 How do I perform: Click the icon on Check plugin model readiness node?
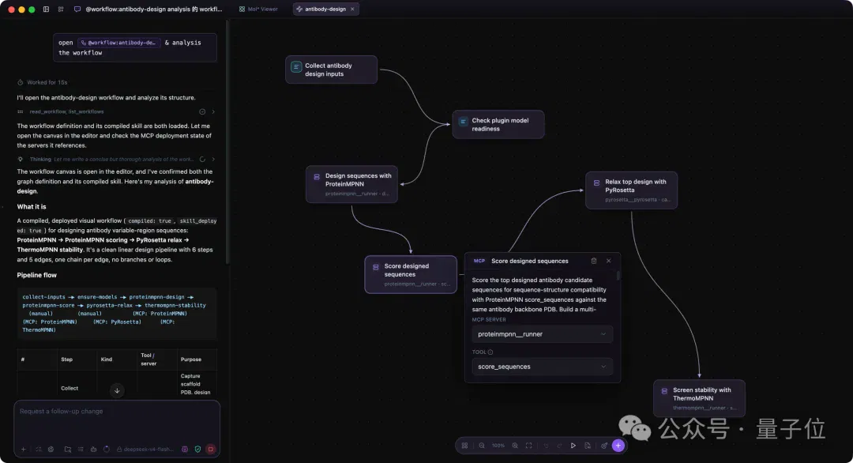[463, 122]
